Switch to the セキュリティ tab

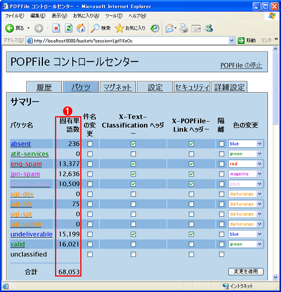click(192, 88)
